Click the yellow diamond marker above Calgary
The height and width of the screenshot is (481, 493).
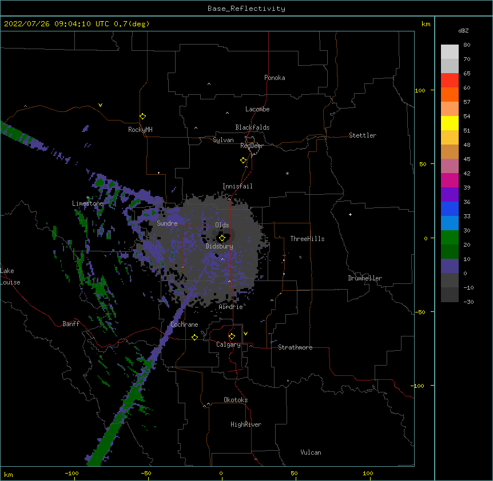232,336
